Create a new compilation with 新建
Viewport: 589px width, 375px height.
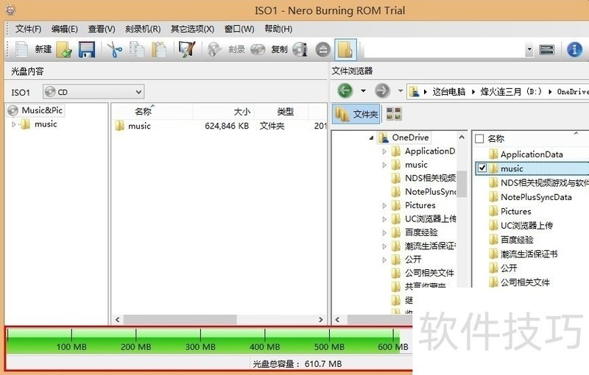pyautogui.click(x=33, y=49)
